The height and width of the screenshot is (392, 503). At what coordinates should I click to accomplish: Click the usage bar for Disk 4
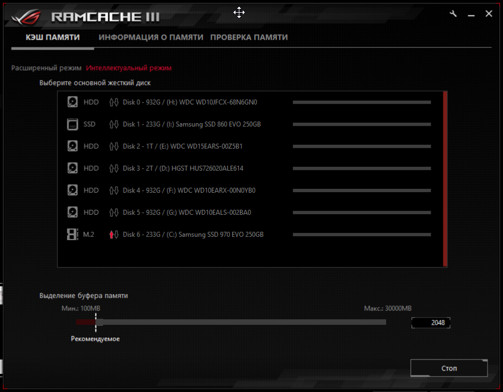click(362, 190)
